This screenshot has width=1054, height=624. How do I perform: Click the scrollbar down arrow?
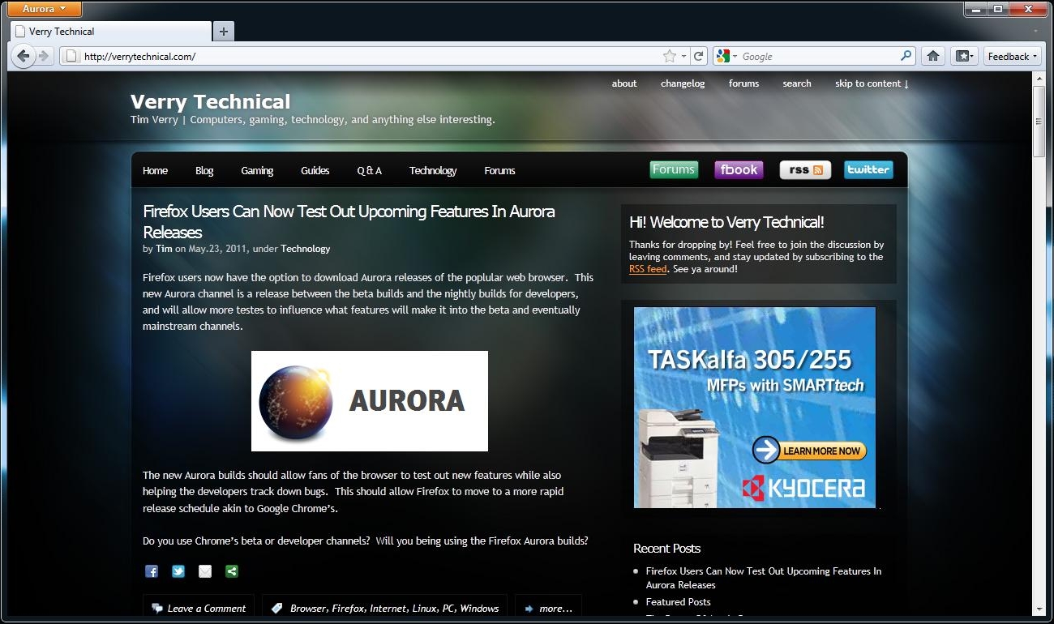(1039, 609)
